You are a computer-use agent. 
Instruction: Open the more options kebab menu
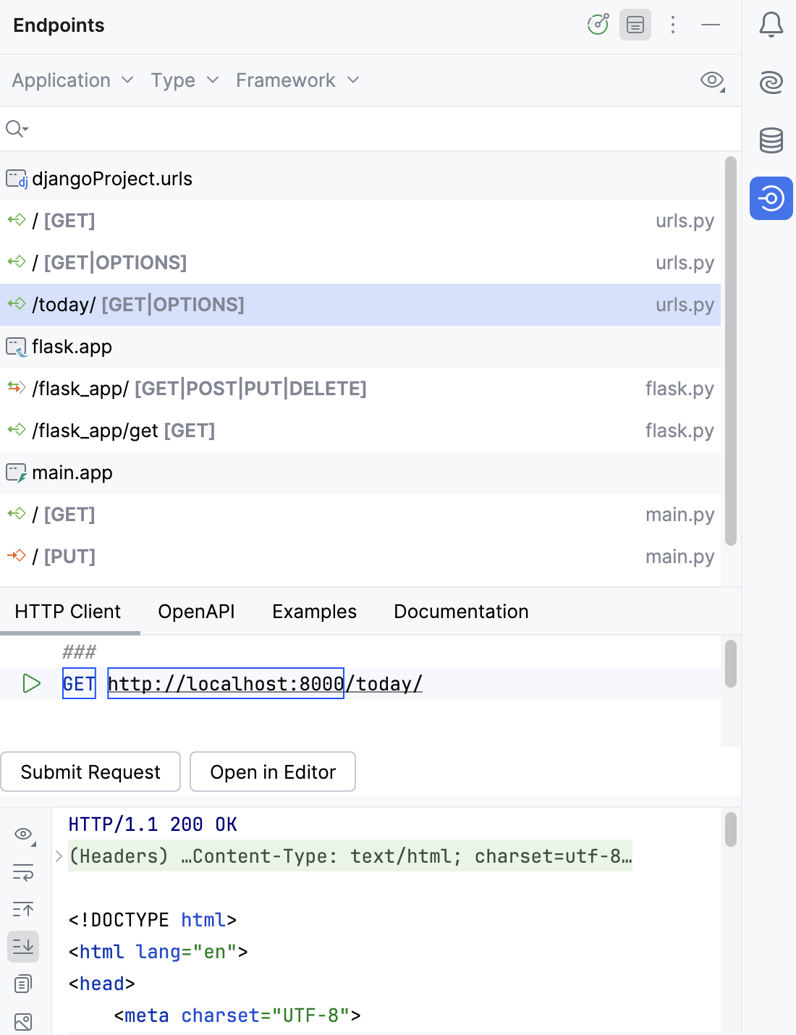tap(673, 25)
